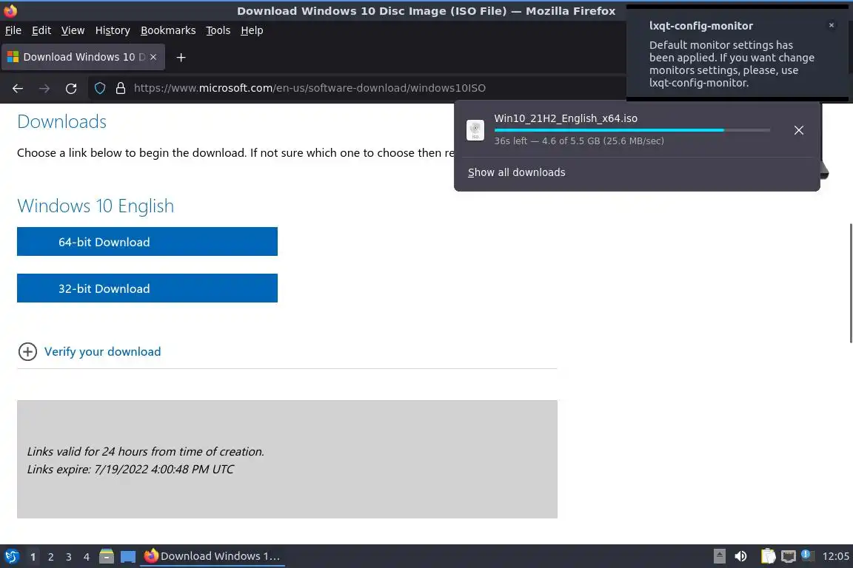
Task: Go back with the browser back arrow
Action: click(x=18, y=88)
